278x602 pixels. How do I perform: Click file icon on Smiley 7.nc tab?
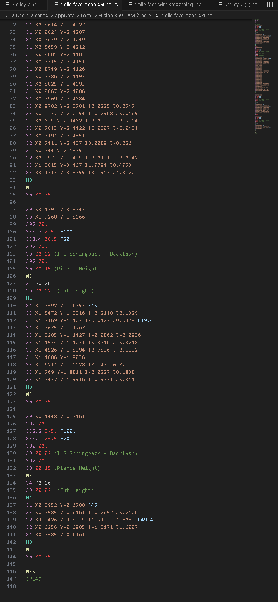(x=7, y=5)
